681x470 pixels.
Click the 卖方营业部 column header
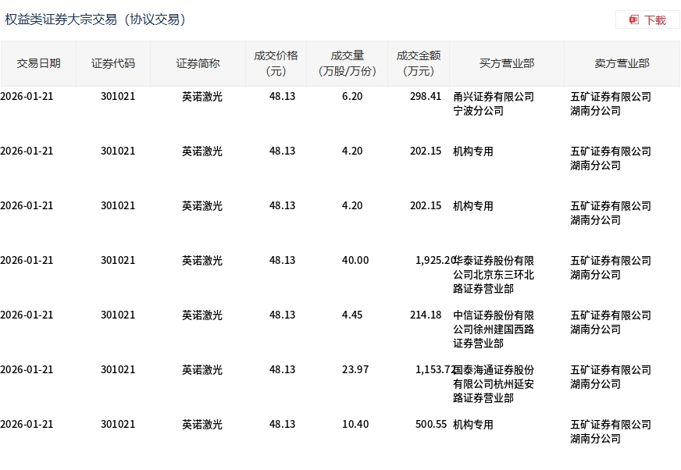pyautogui.click(x=622, y=63)
